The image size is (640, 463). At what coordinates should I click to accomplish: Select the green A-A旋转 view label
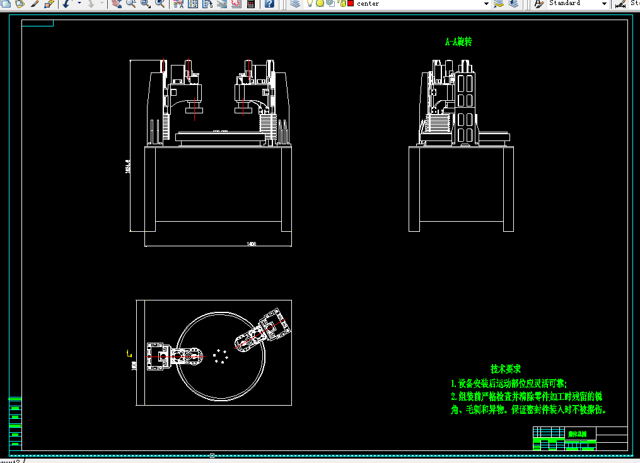tap(458, 42)
